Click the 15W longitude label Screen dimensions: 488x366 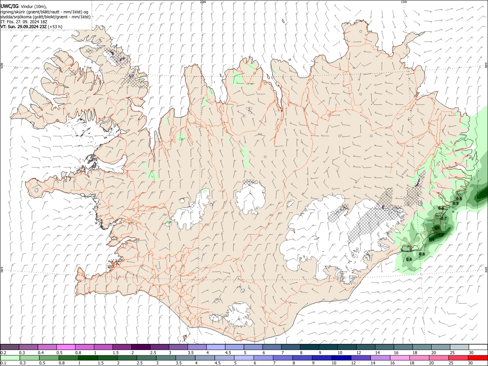[x=404, y=2]
